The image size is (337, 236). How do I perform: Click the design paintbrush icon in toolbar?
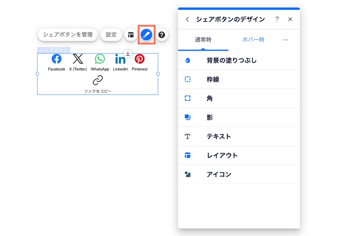pos(146,35)
